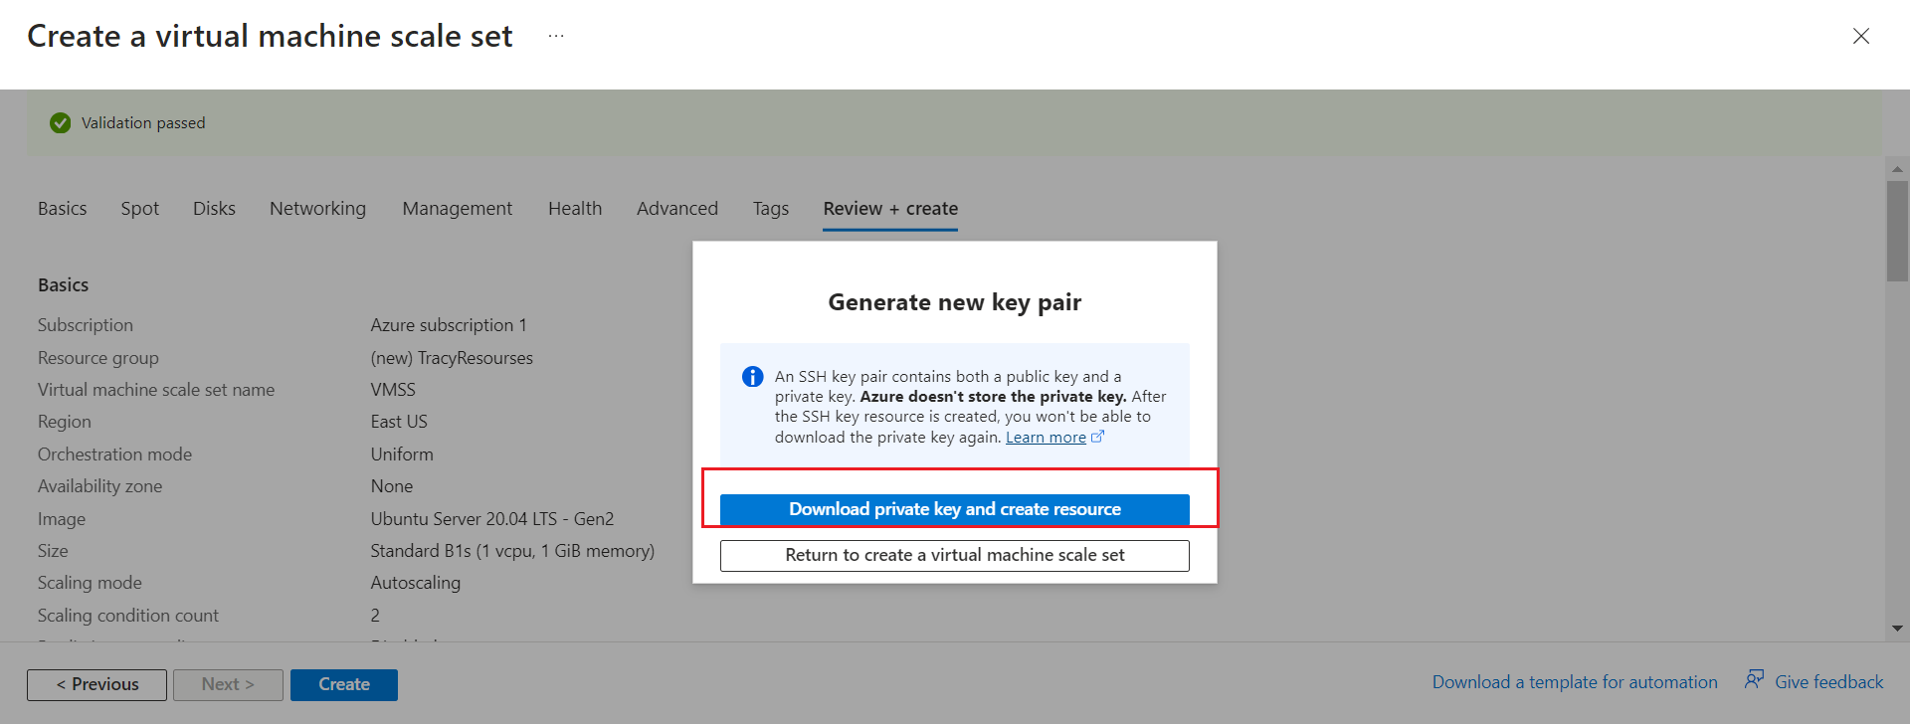Click the scrollbar down arrow
The width and height of the screenshot is (1910, 724).
(1897, 629)
